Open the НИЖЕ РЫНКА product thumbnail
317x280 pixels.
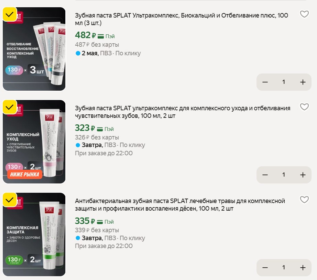[34, 142]
